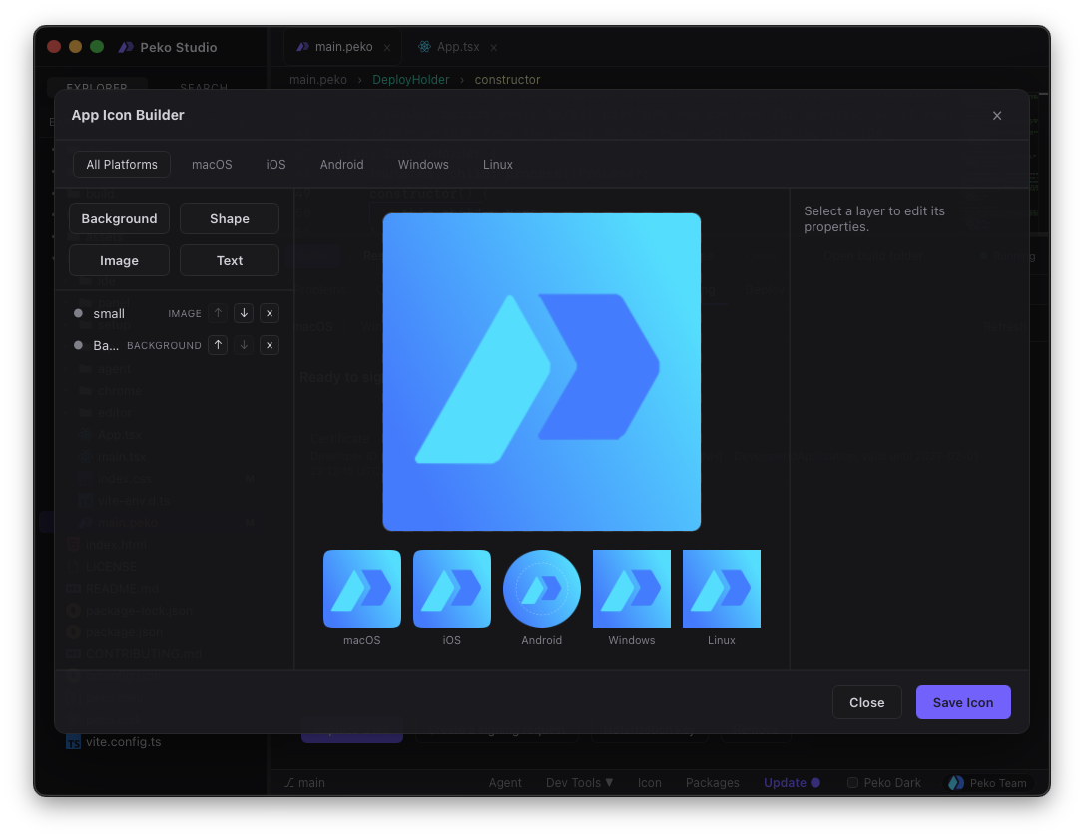Switch to the iOS platform tab
Screen dimensions: 1084x838
pyautogui.click(x=275, y=165)
